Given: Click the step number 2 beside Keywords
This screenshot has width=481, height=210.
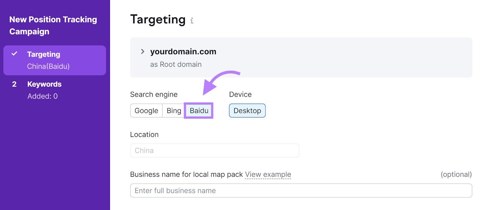Looking at the screenshot, I should [14, 84].
